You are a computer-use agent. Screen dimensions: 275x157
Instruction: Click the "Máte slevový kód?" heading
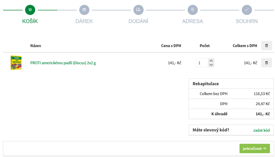(x=211, y=130)
